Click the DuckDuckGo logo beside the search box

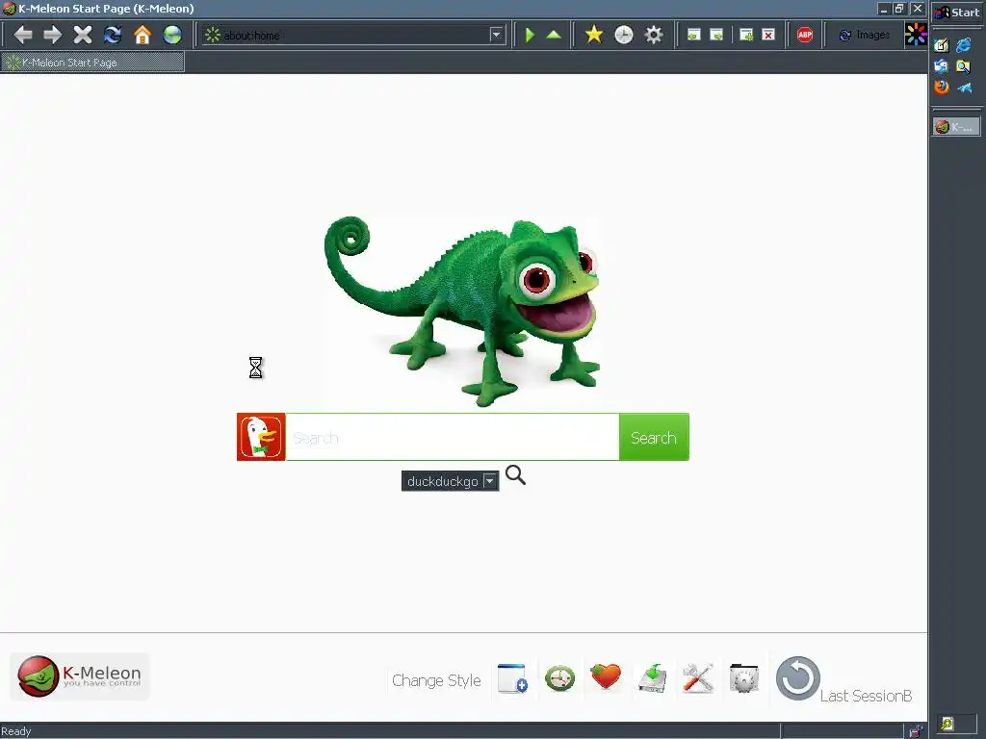(x=261, y=437)
